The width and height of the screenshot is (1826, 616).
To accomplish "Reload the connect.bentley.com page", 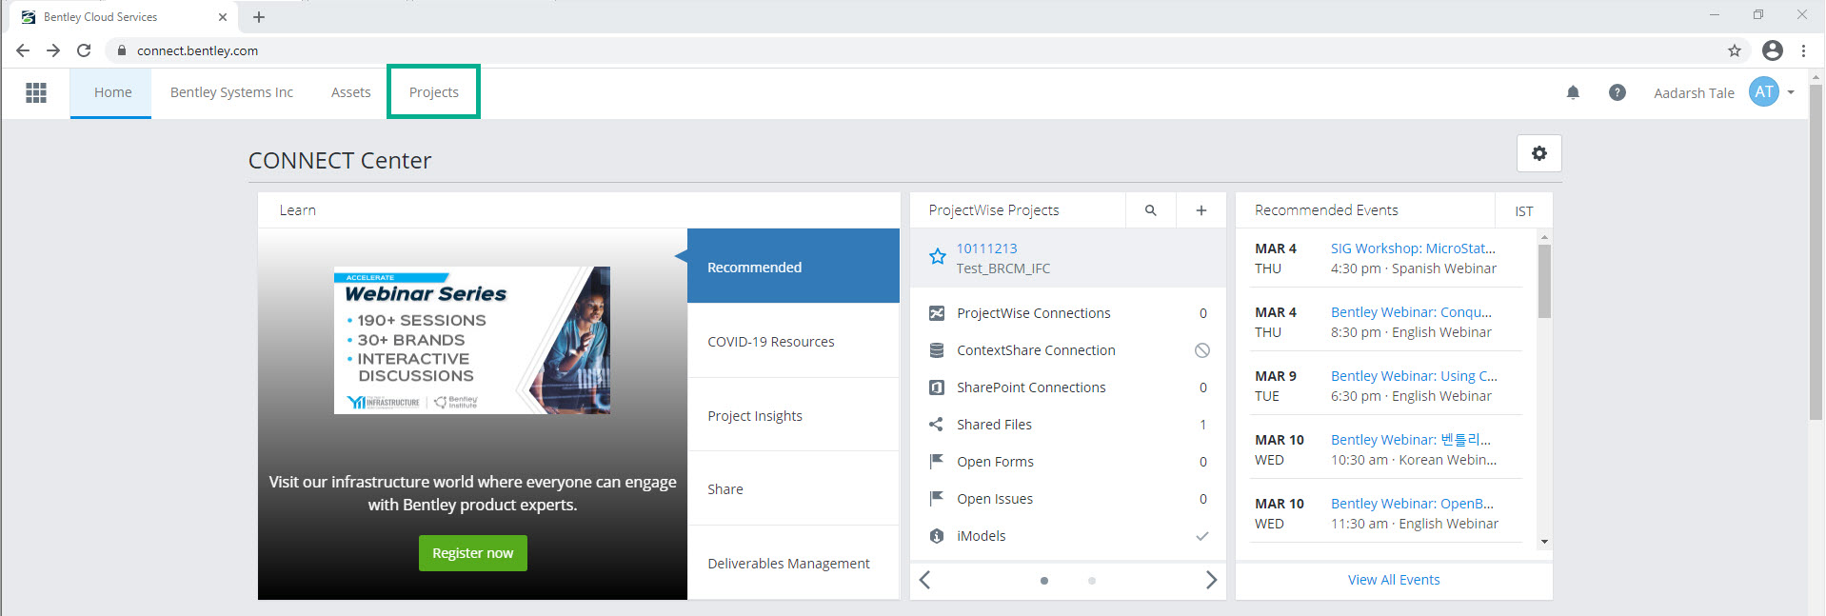I will click(x=84, y=50).
